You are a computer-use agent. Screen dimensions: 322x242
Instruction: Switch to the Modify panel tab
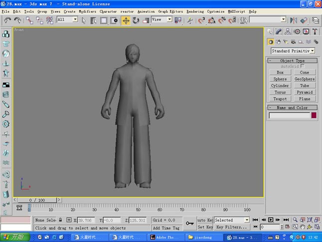(x=279, y=31)
